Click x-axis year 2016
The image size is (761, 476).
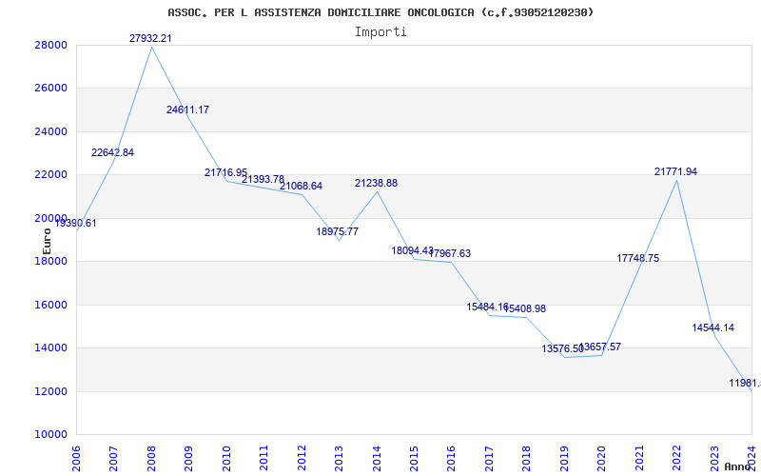[451, 459]
